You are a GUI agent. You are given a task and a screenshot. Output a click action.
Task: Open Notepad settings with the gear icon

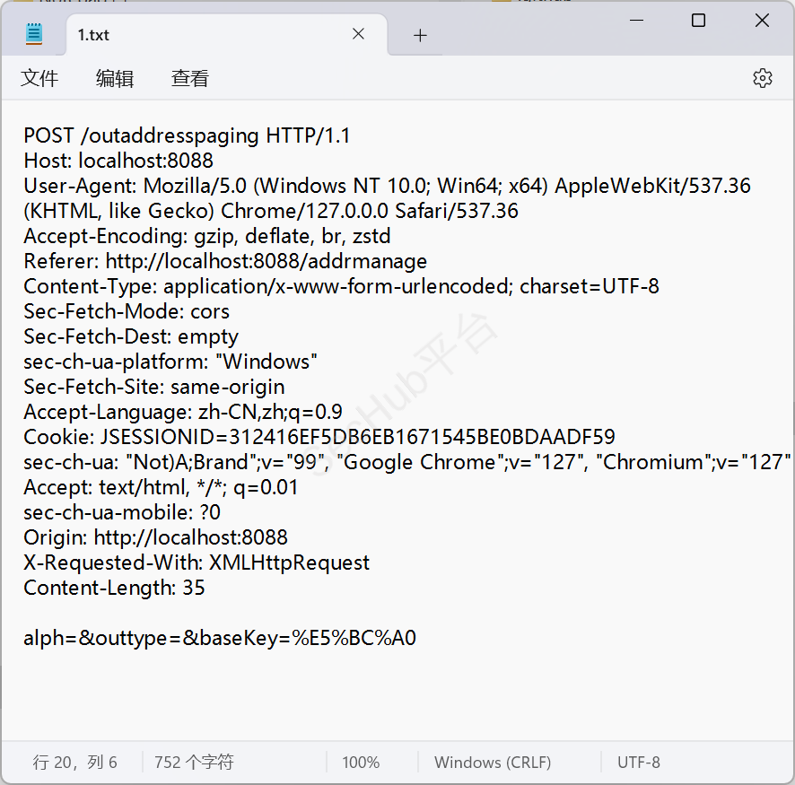point(762,78)
